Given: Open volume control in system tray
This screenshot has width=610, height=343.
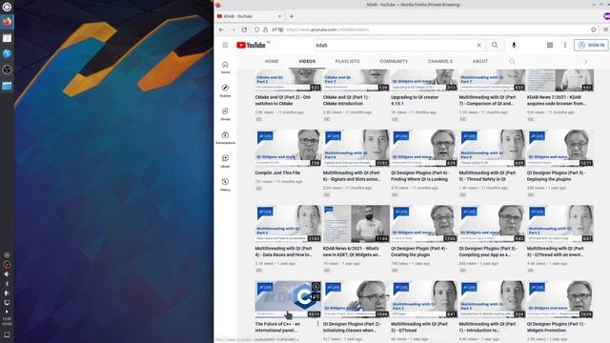Looking at the screenshot, I should pos(7,274).
